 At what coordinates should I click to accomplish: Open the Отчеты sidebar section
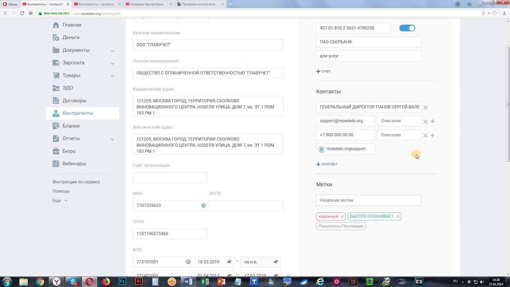pos(71,138)
